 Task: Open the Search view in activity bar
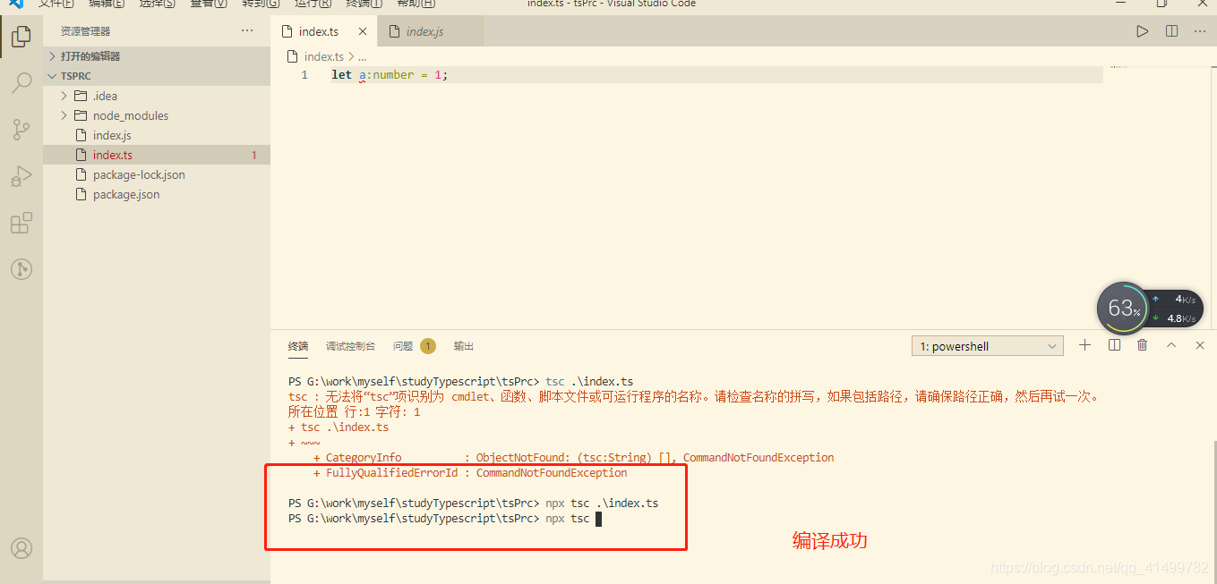pyautogui.click(x=21, y=83)
